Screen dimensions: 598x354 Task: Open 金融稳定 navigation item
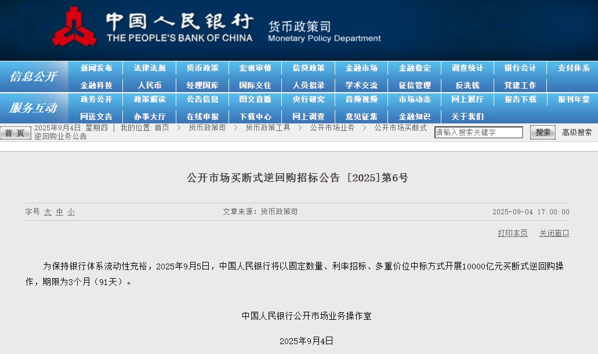coord(415,68)
